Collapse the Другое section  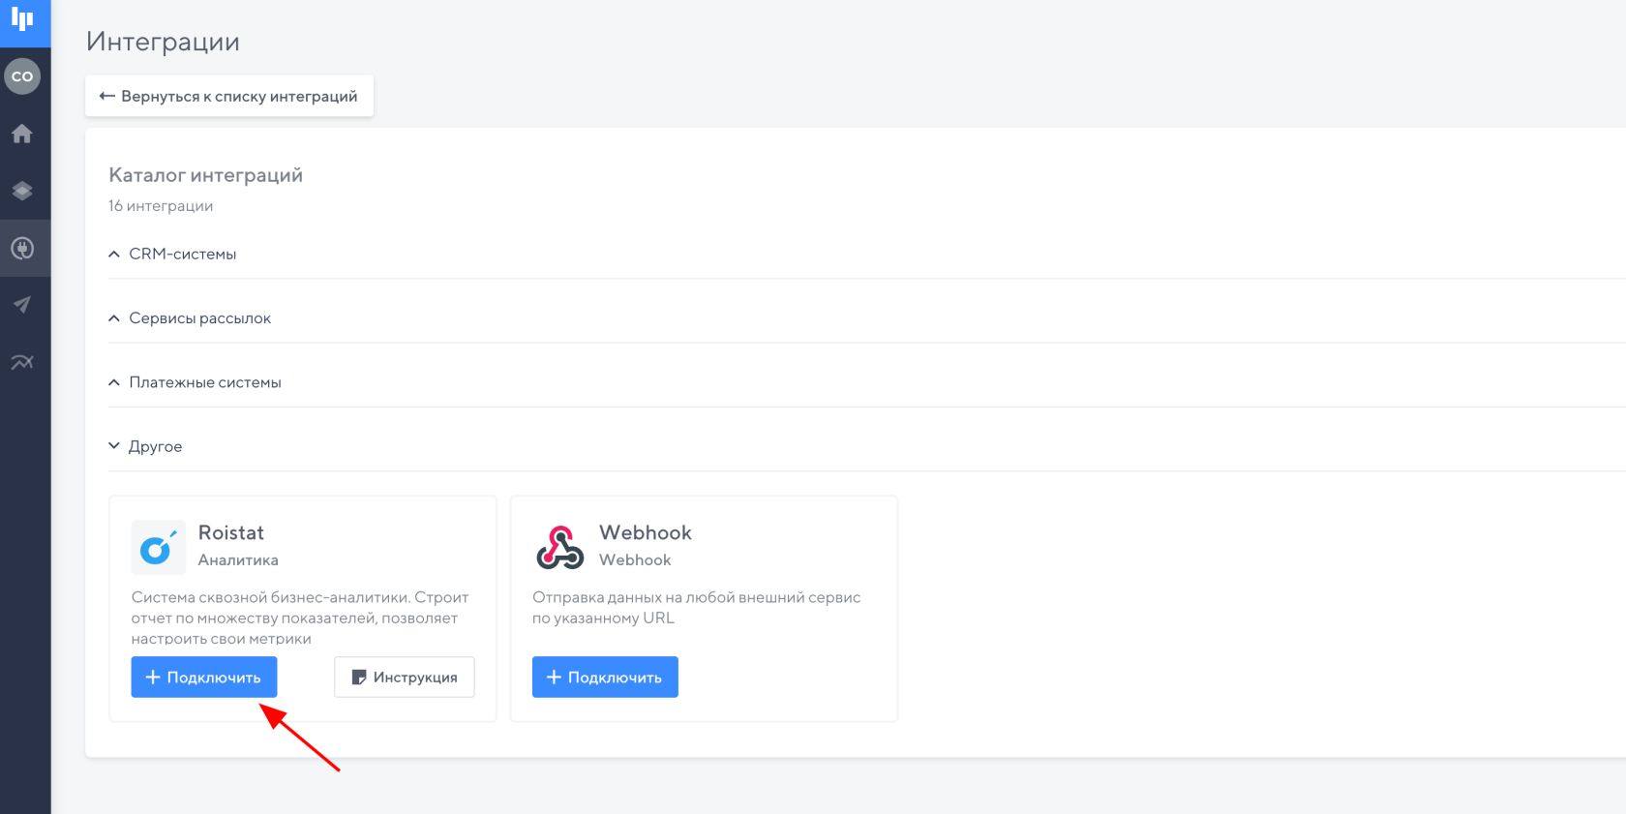point(155,446)
